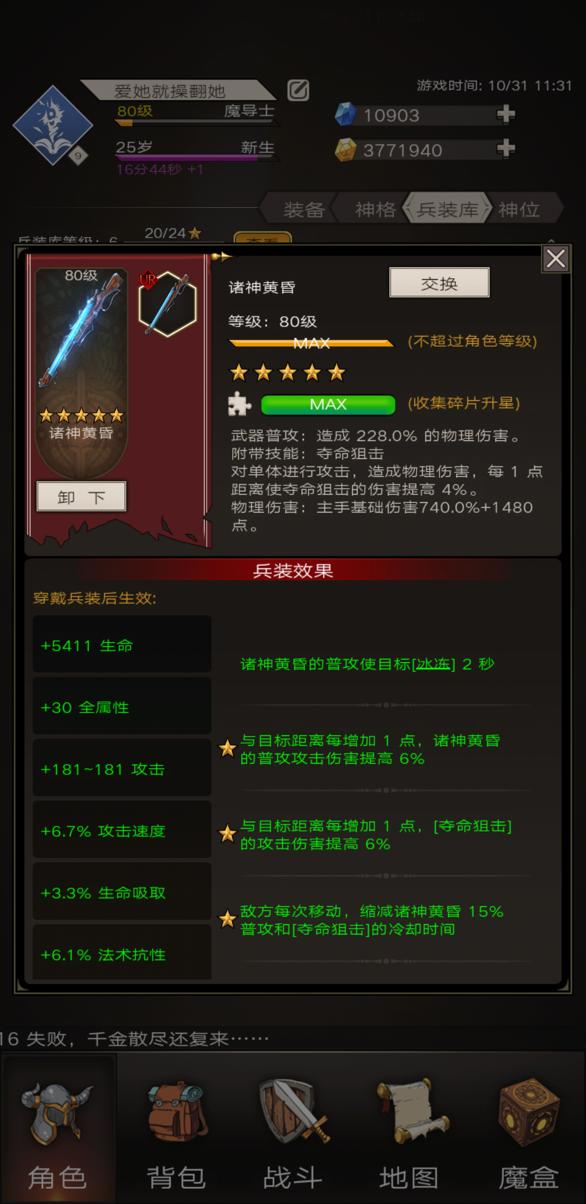This screenshot has width=586, height=1204.
Task: Tap the edit name pencil icon
Action: coord(298,90)
